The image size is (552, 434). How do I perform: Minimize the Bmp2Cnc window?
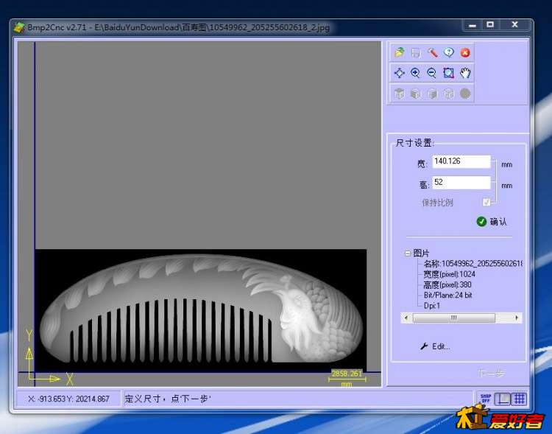pyautogui.click(x=473, y=24)
